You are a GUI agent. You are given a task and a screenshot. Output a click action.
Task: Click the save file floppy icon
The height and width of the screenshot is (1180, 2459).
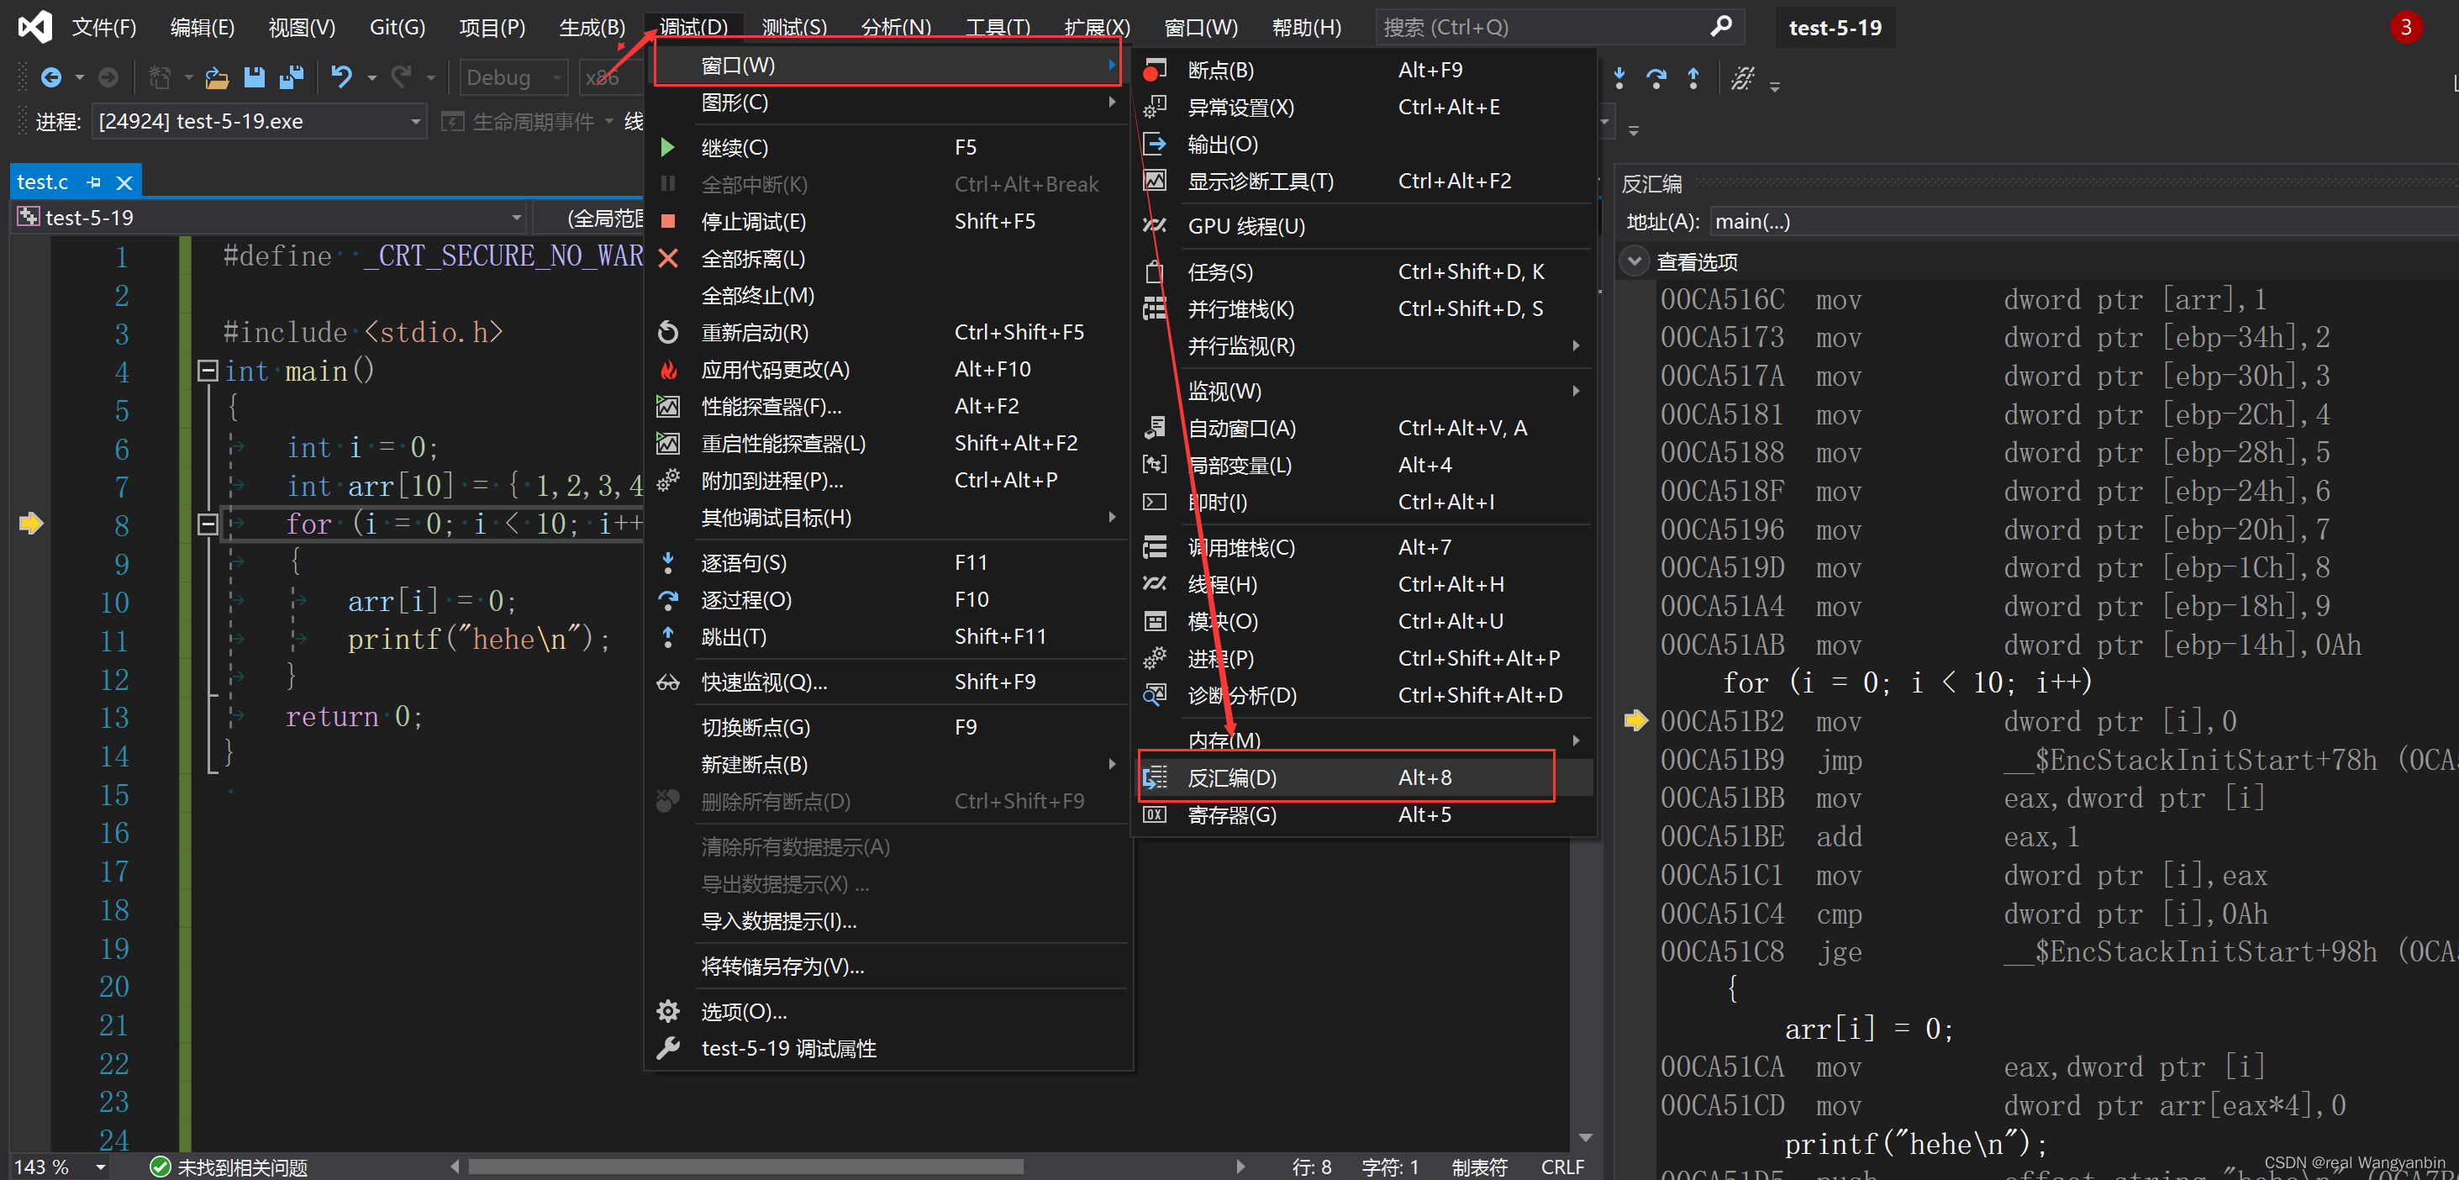coord(254,77)
